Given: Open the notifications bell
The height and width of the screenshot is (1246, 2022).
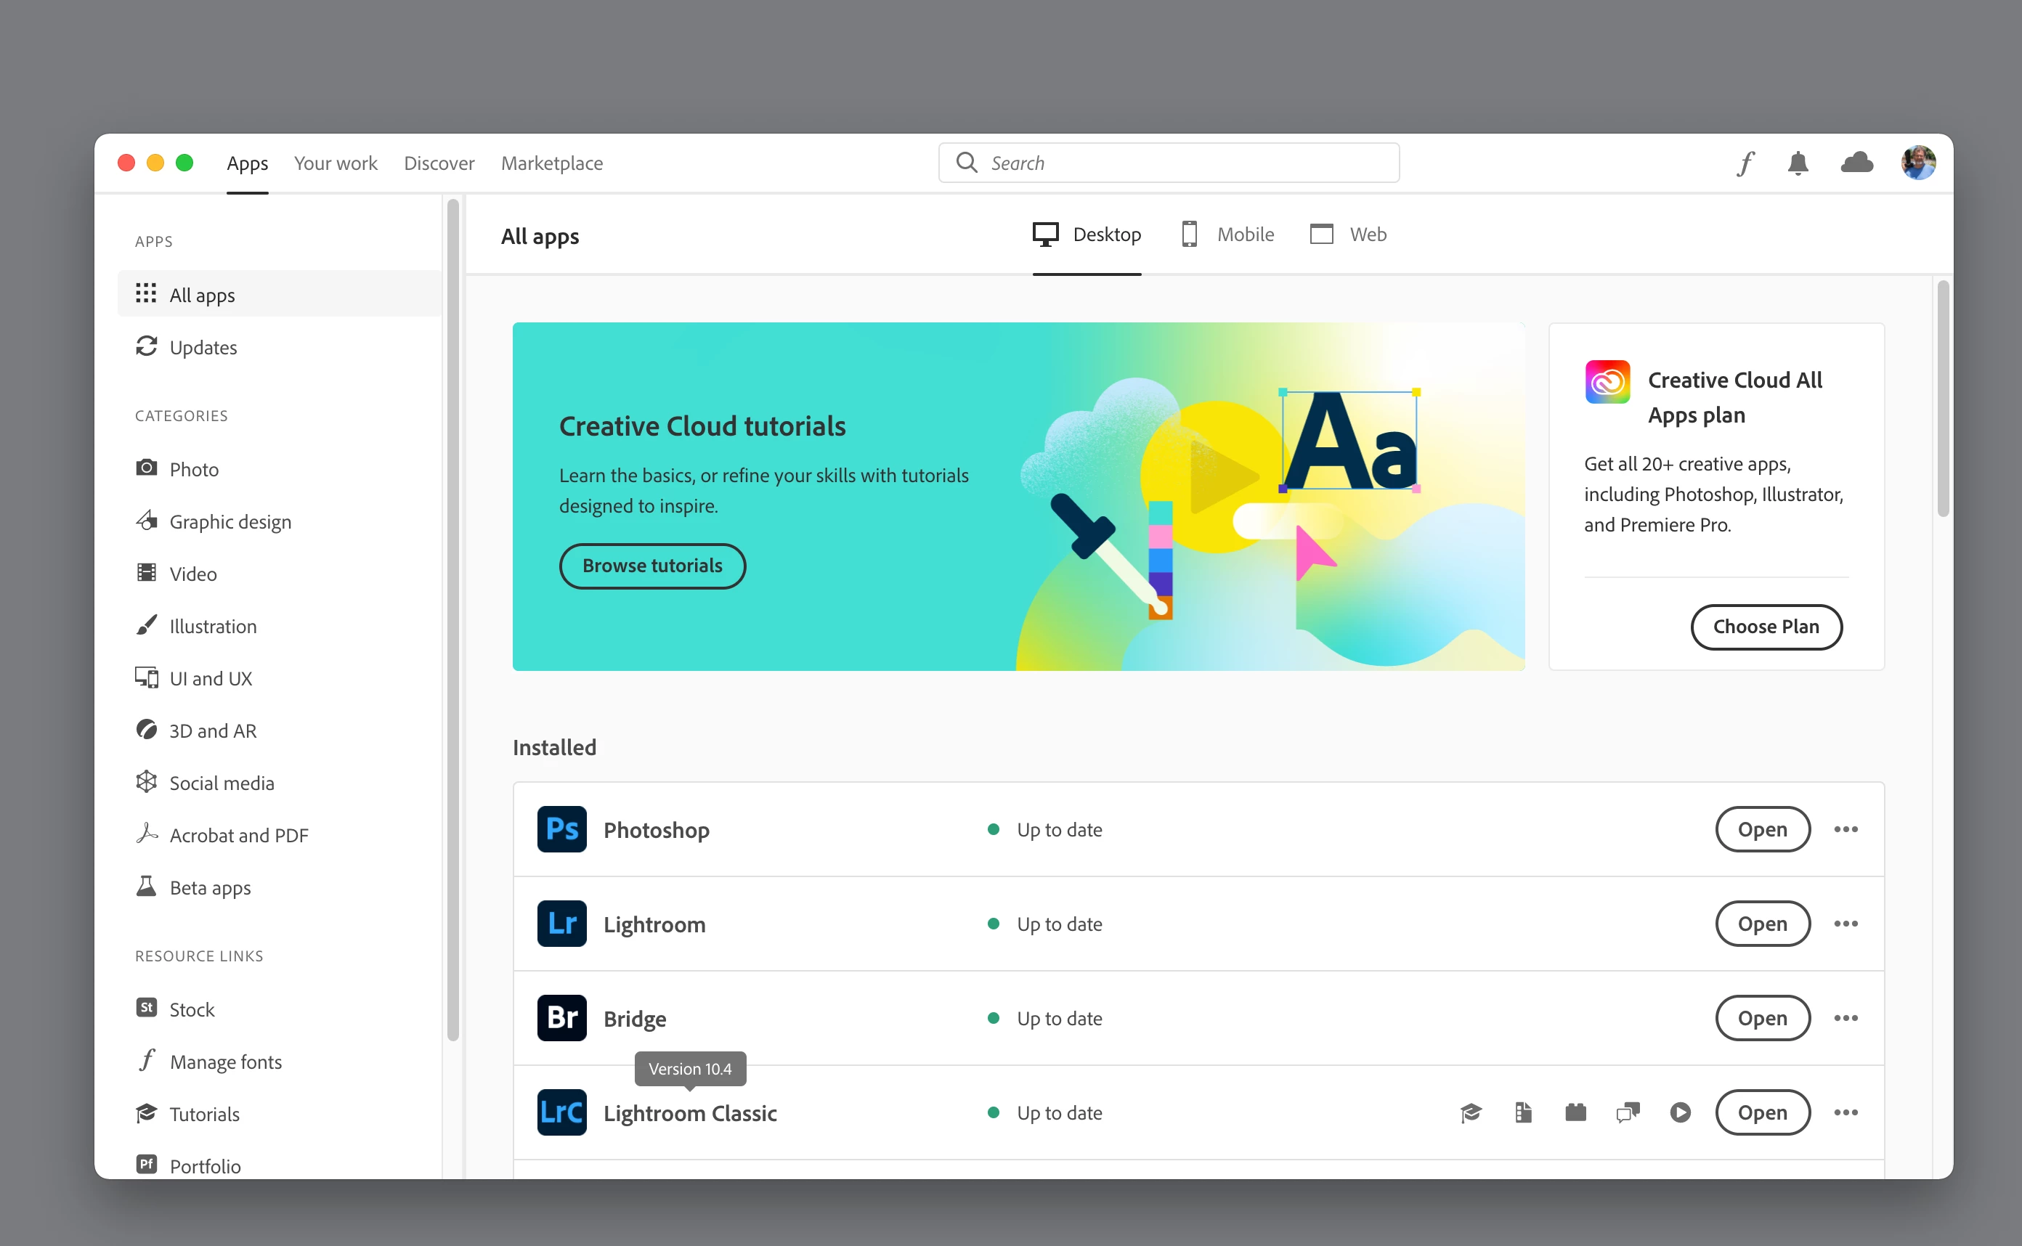Looking at the screenshot, I should pyautogui.click(x=1798, y=163).
